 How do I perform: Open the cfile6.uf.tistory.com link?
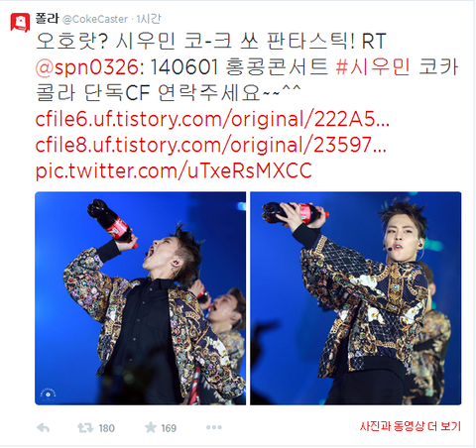212,119
